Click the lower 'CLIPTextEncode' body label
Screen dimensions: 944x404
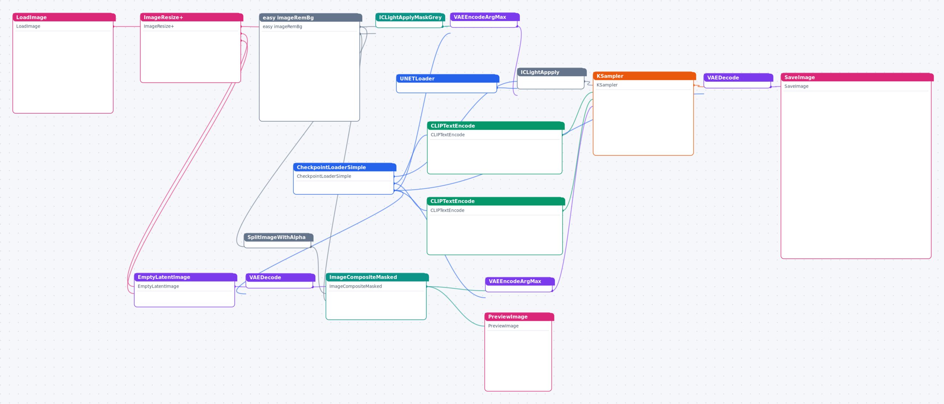point(447,210)
